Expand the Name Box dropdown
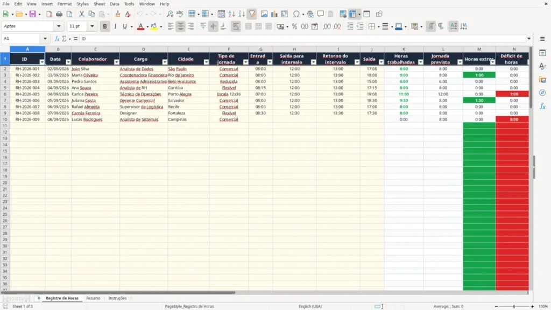 tap(45, 39)
